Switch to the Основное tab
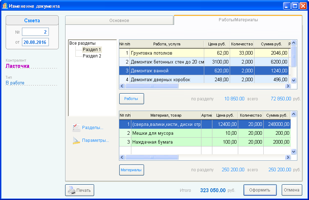This screenshot has width=309, height=200. coord(119,20)
